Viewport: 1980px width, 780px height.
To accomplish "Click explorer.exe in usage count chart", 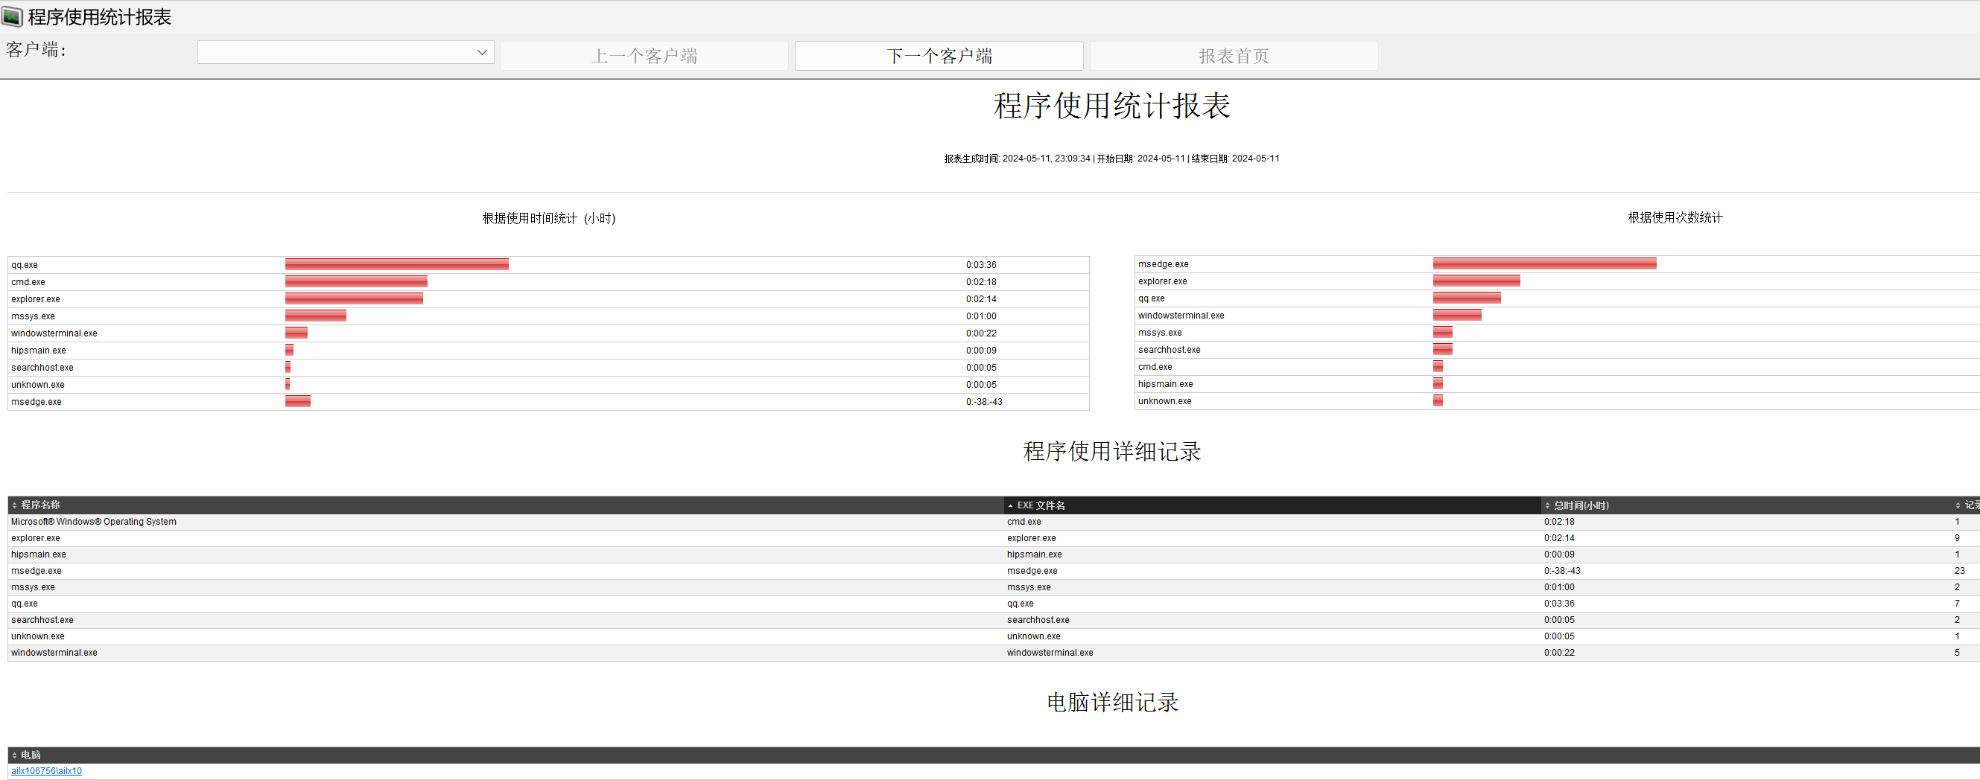I will 1162,281.
